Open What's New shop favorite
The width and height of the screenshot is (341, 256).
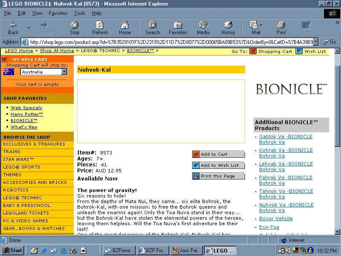tap(24, 127)
